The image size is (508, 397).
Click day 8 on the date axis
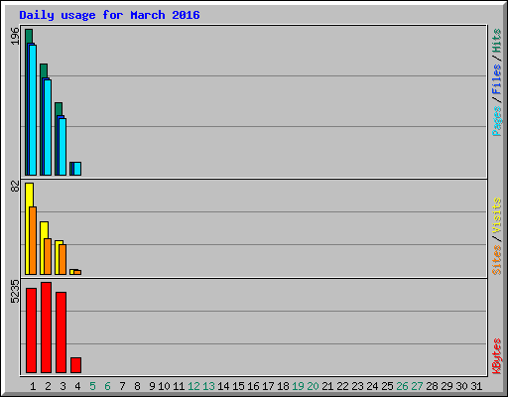137,386
